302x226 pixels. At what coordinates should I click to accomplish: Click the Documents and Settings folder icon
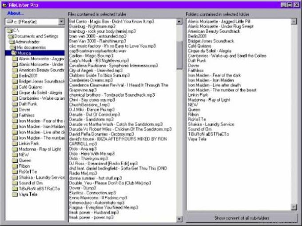pos(10,36)
